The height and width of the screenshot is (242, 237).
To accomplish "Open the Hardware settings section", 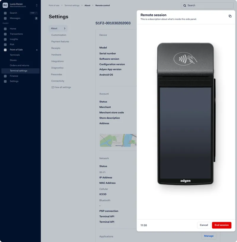I will click(x=56, y=55).
